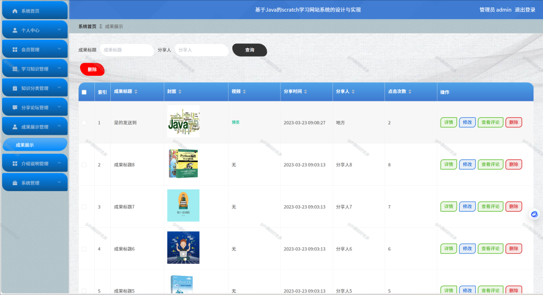Click the 地方 sharer cell
The width and height of the screenshot is (543, 295).
tap(340, 123)
